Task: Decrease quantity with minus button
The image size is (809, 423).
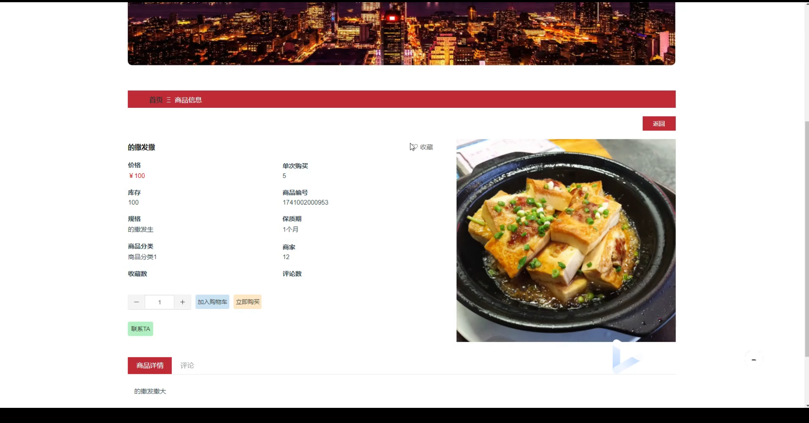Action: (x=136, y=302)
